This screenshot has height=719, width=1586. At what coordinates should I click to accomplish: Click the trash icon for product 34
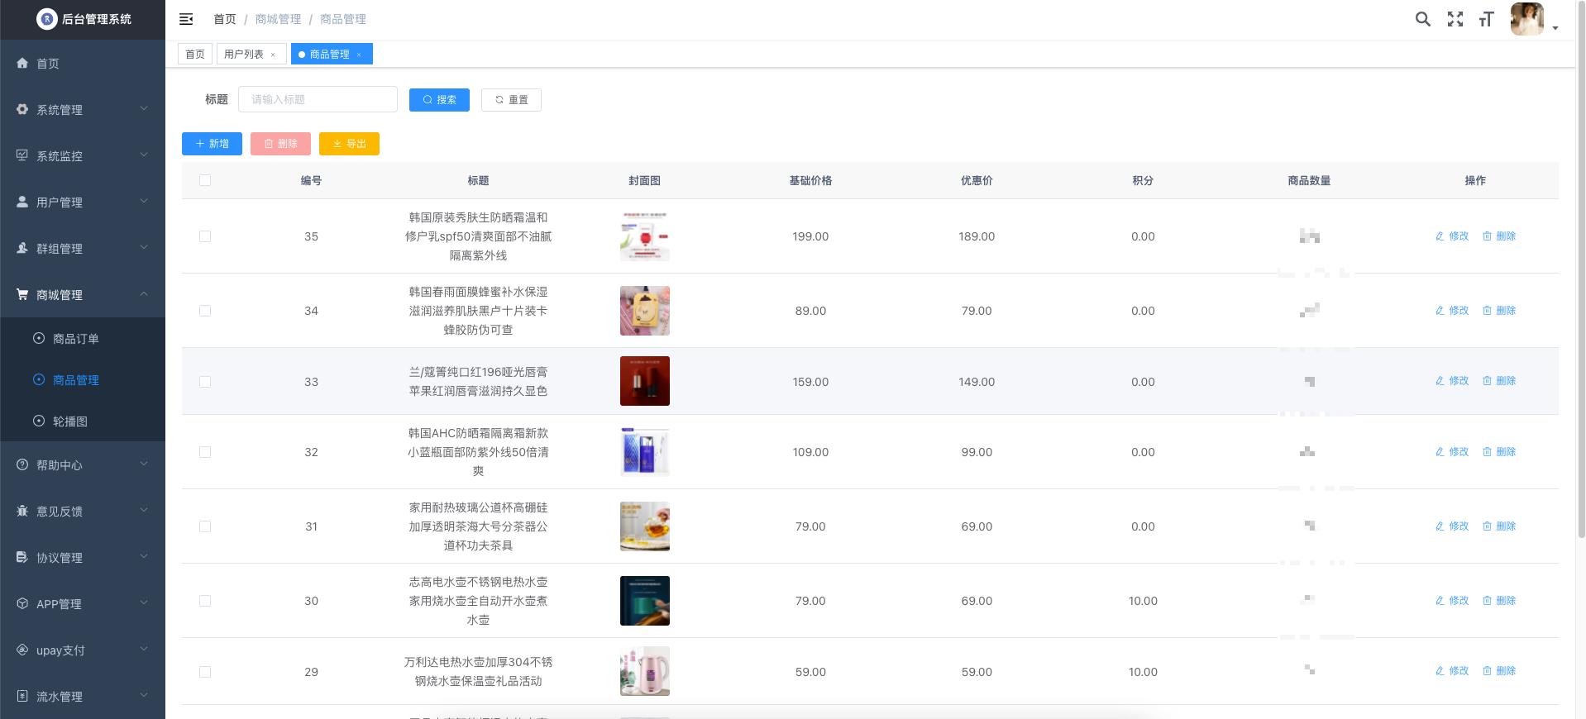tap(1487, 311)
